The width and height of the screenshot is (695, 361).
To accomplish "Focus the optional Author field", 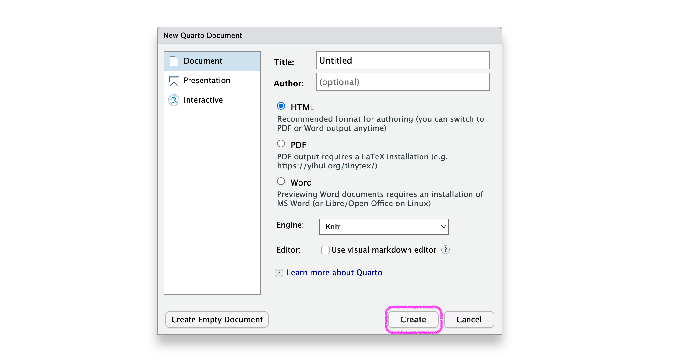I will (402, 82).
